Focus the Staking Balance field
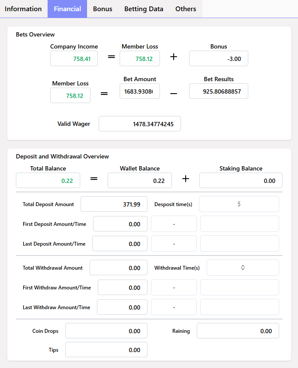Screen dimensions: 298x368 (241, 180)
